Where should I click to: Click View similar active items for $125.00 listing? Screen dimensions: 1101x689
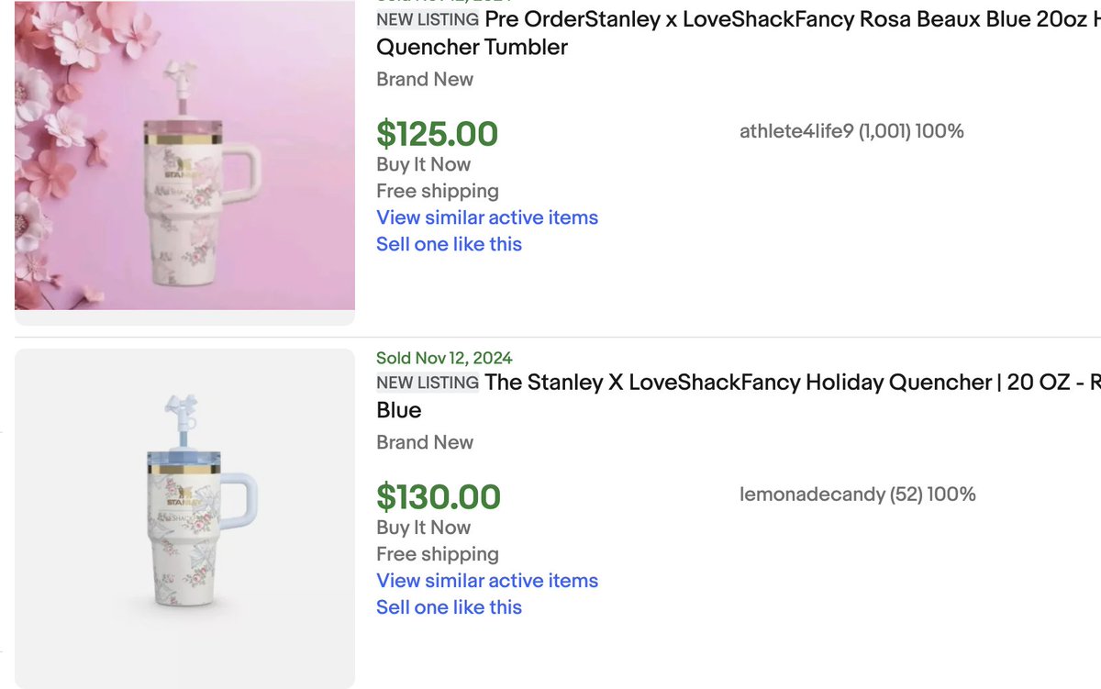point(487,217)
